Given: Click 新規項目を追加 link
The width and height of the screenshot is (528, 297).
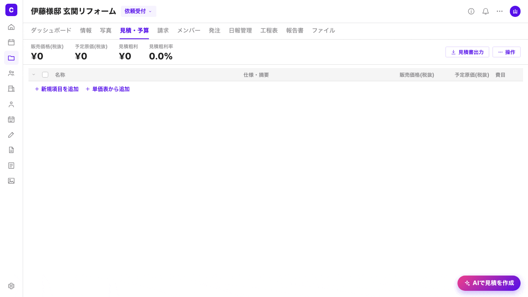Looking at the screenshot, I should pyautogui.click(x=57, y=89).
